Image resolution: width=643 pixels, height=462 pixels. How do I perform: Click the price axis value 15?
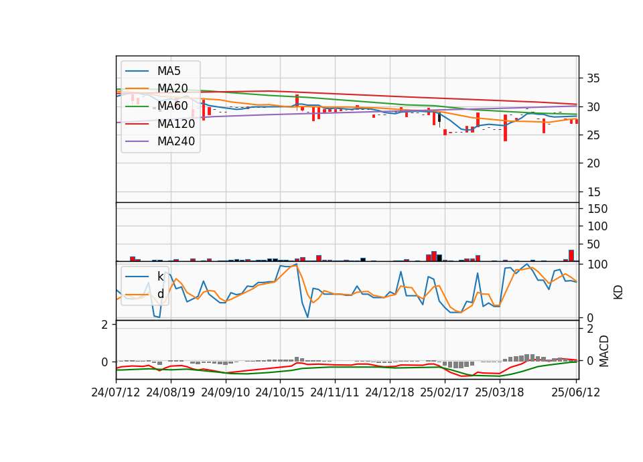593,192
